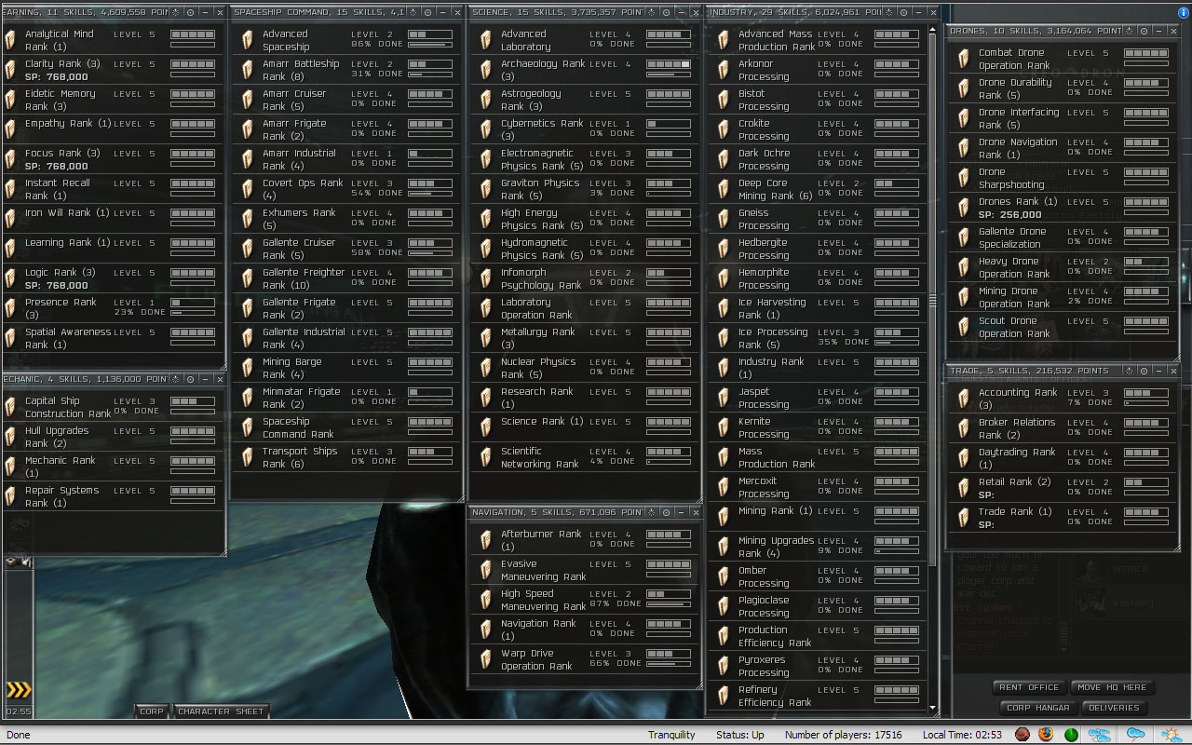Click the Move HQ Here button
The image size is (1192, 745).
click(x=1113, y=687)
